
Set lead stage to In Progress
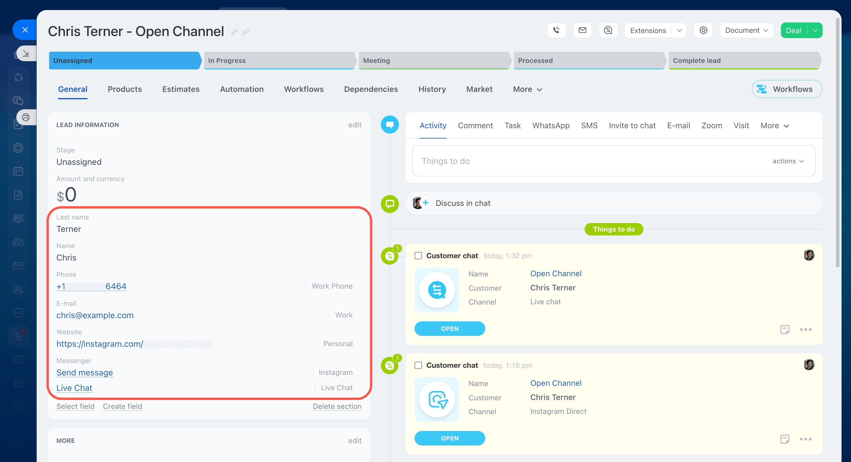click(279, 60)
